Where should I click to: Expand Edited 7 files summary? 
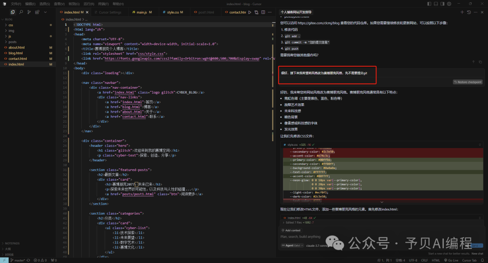(x=298, y=223)
